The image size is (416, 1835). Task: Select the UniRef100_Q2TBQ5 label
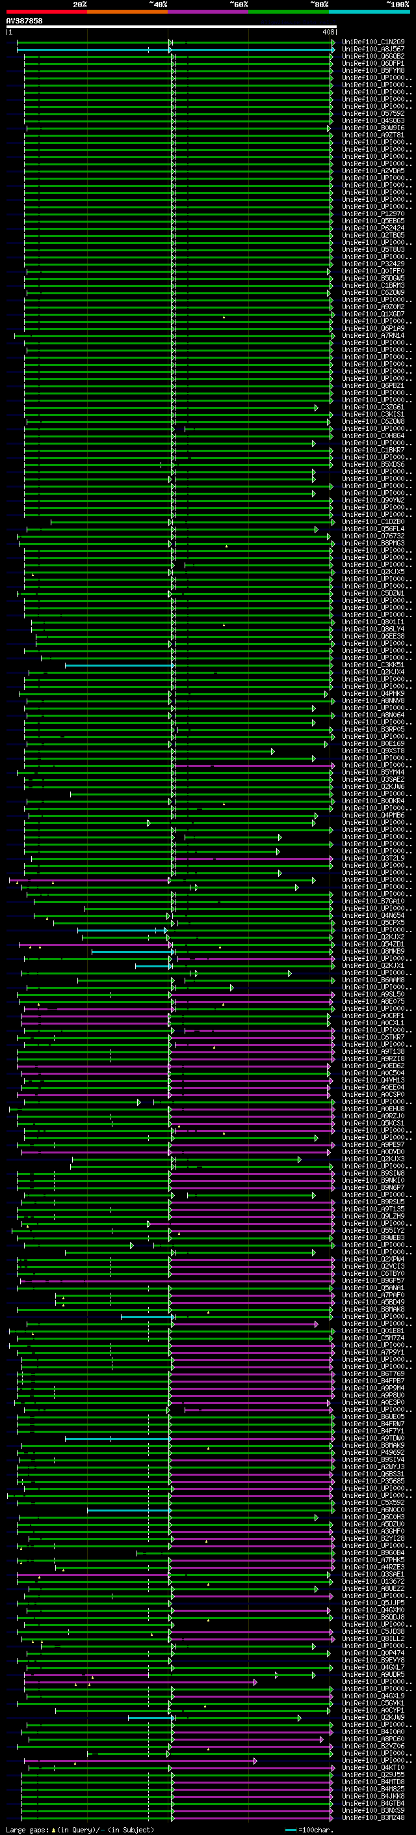[373, 235]
